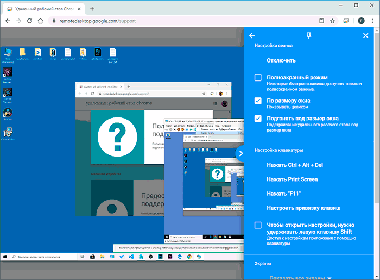The width and height of the screenshot is (380, 280).
Task: Open Visual Studio Code on the remote taskbar
Action: tap(131, 257)
